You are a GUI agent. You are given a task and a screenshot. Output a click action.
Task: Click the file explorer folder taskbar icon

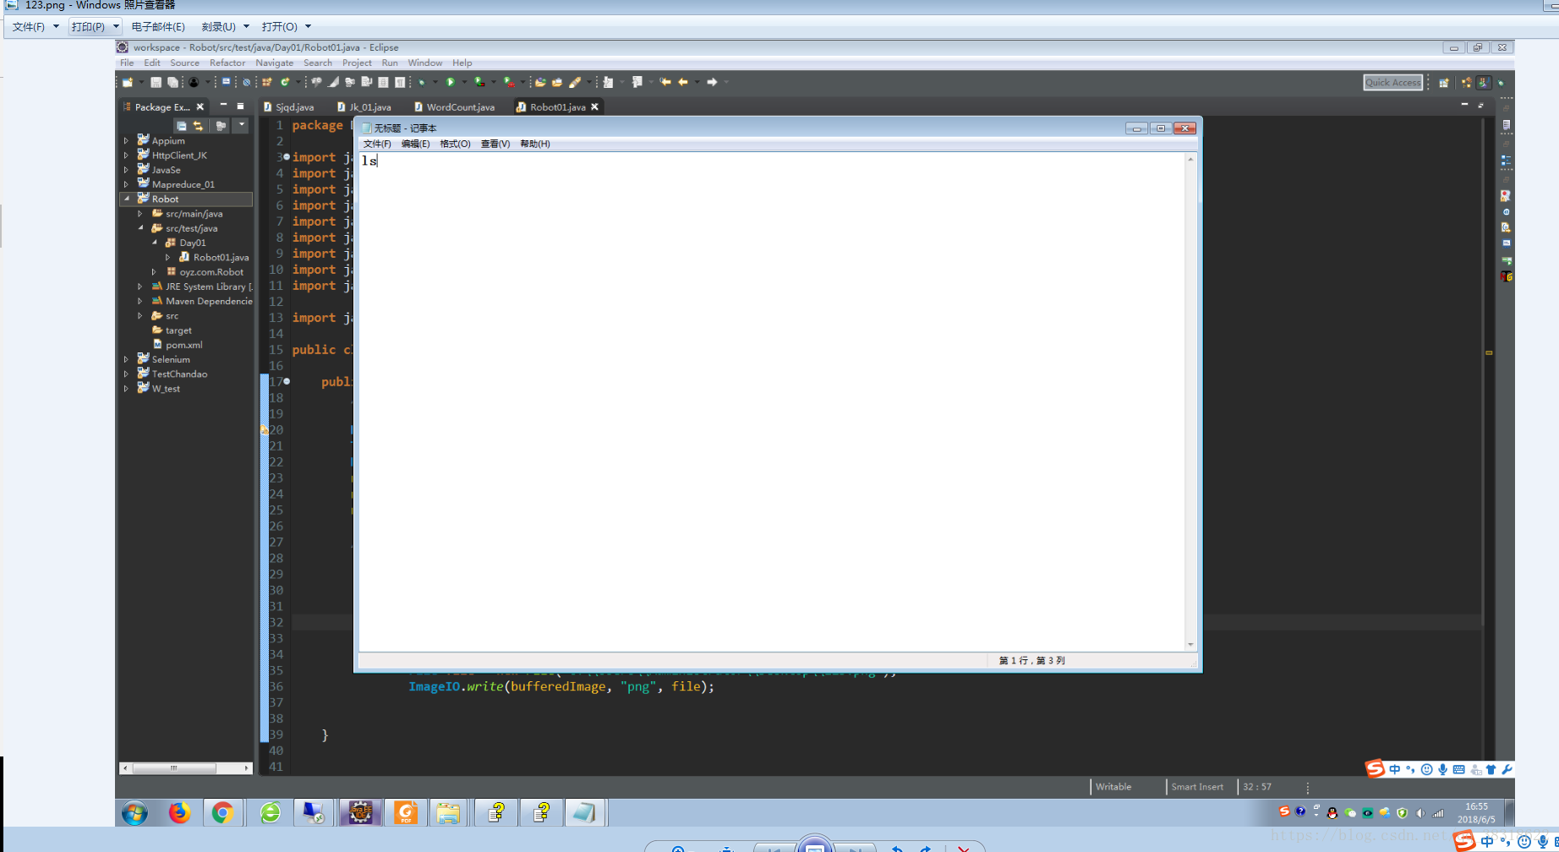tap(448, 813)
